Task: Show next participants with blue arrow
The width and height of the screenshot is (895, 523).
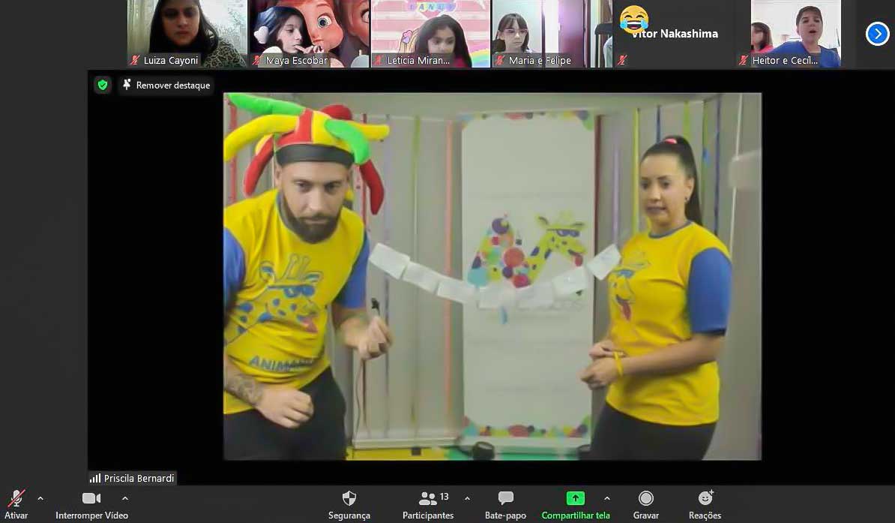Action: 877,34
